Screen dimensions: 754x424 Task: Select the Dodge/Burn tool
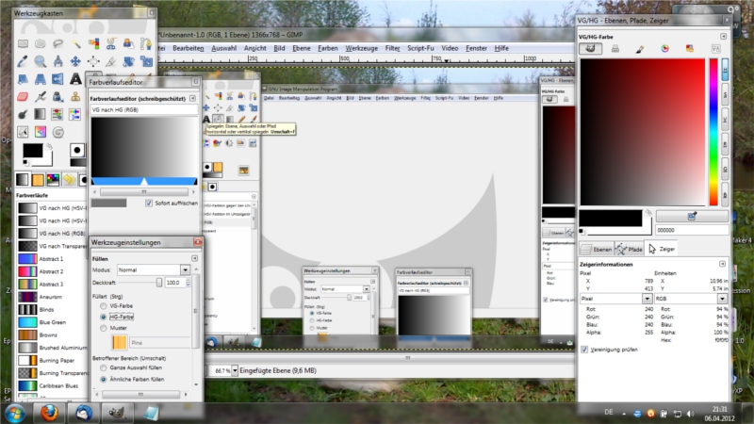pos(23,114)
